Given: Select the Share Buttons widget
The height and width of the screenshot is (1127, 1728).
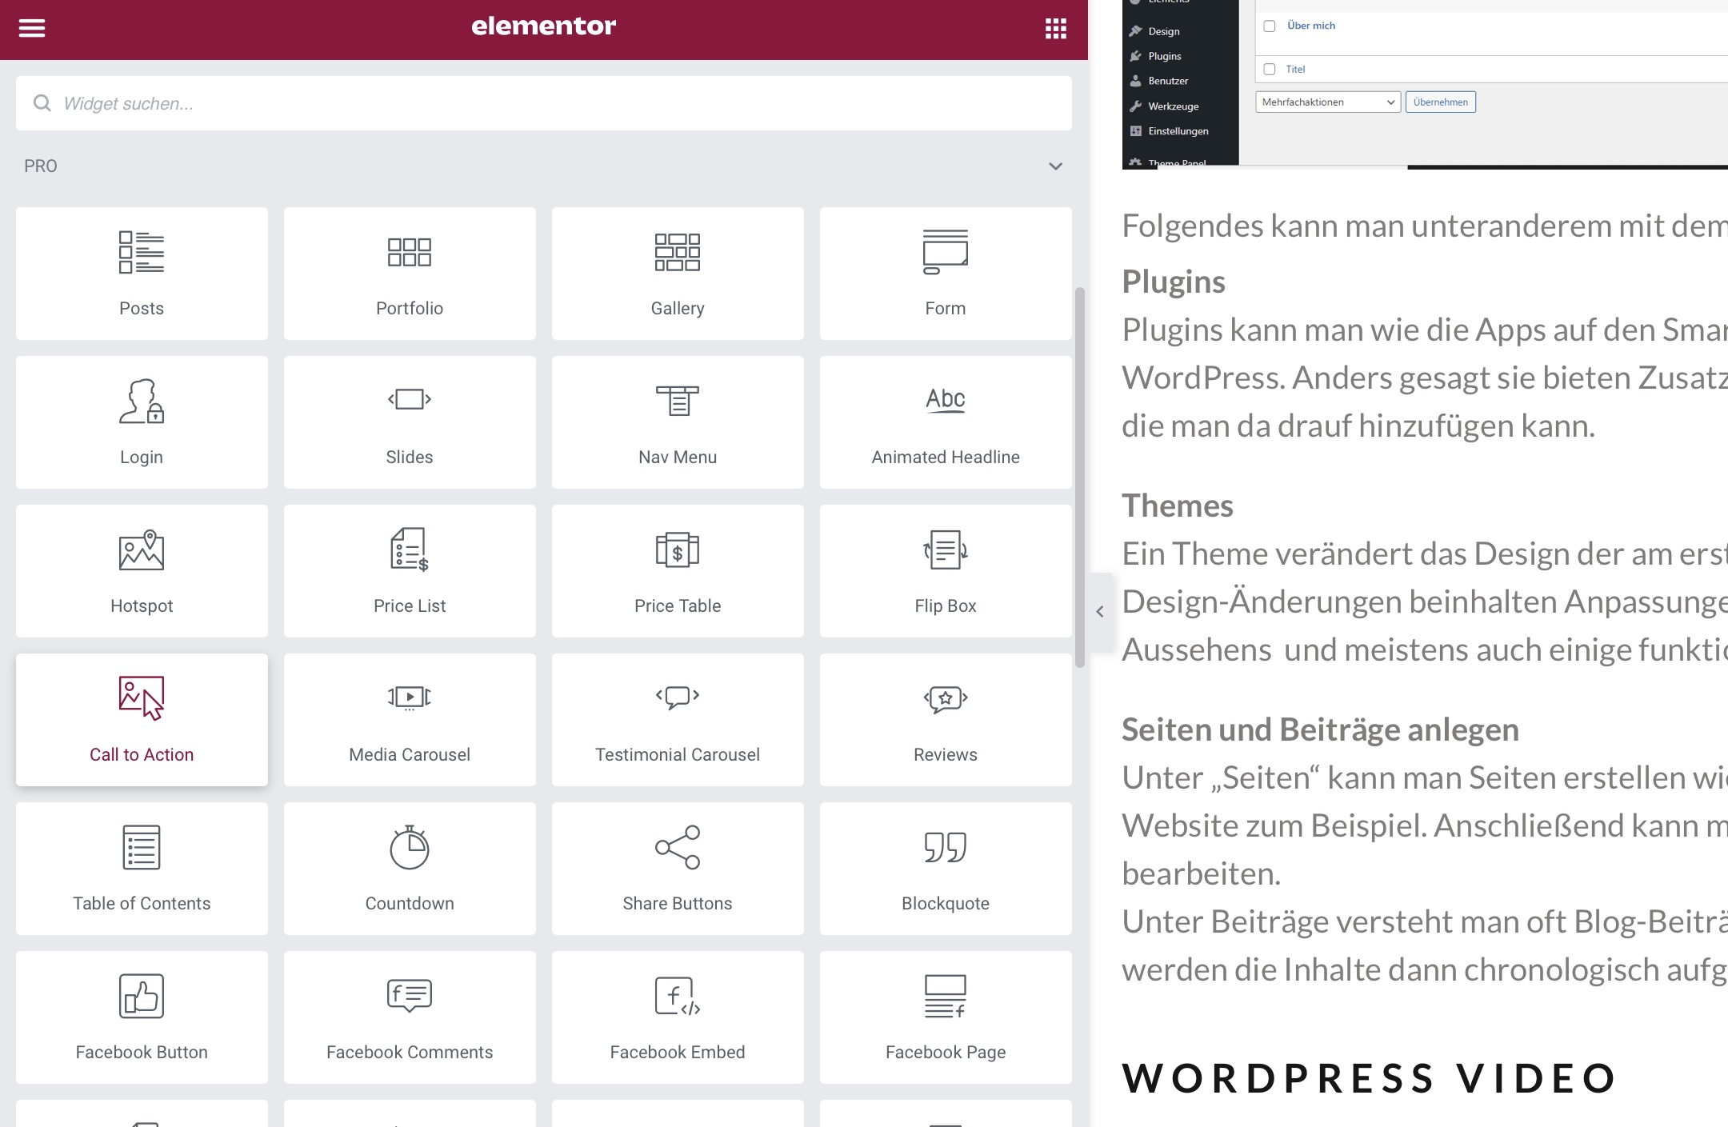Looking at the screenshot, I should 678,869.
